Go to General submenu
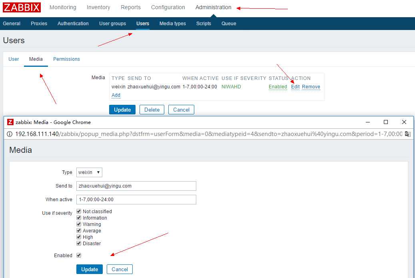Image resolution: width=415 pixels, height=278 pixels. tap(12, 24)
